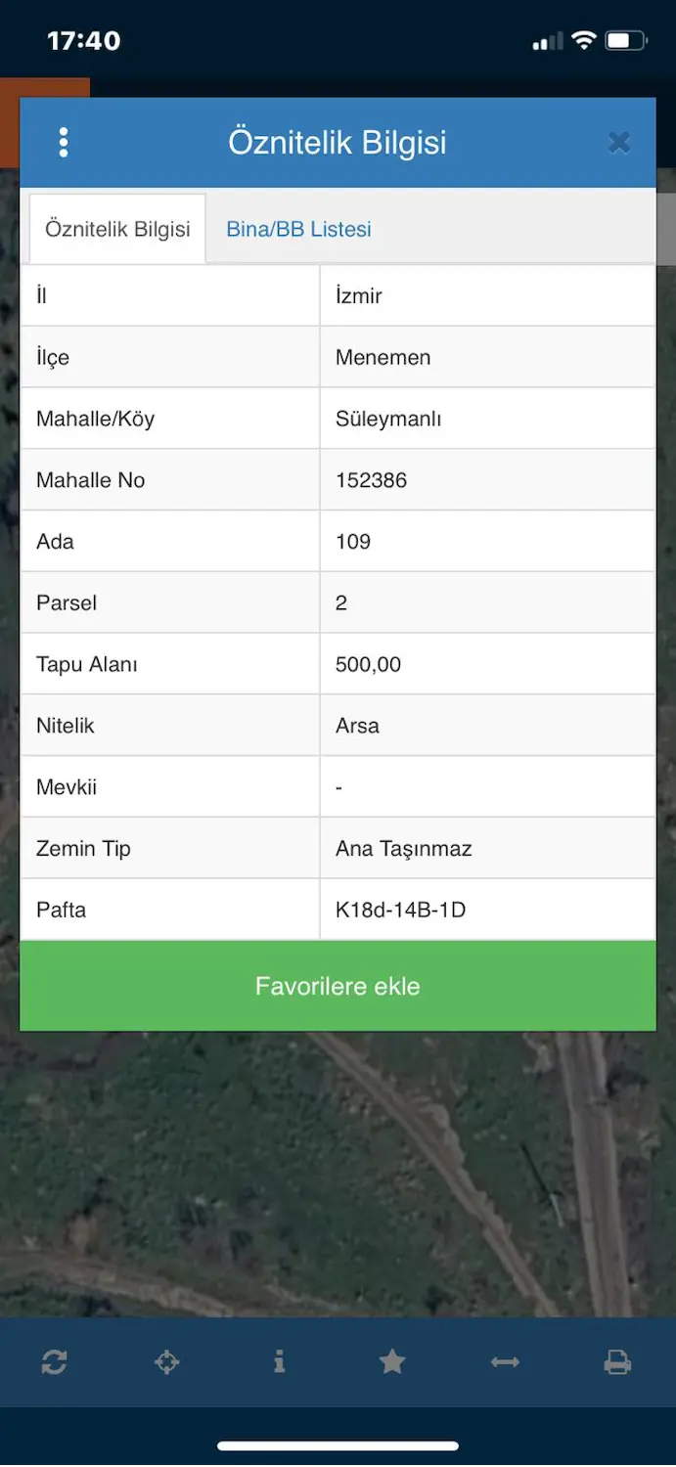Screen dimensions: 676x1467
Task: Tap the satellite map below the dialog
Action: [x=338, y=1174]
